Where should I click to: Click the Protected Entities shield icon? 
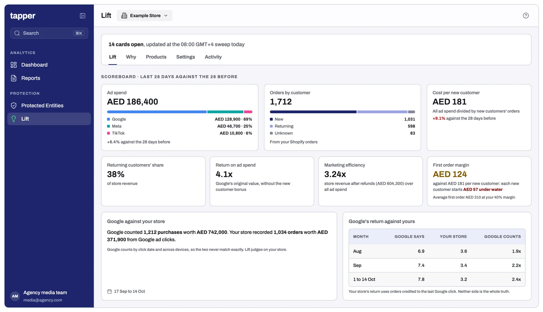(14, 105)
